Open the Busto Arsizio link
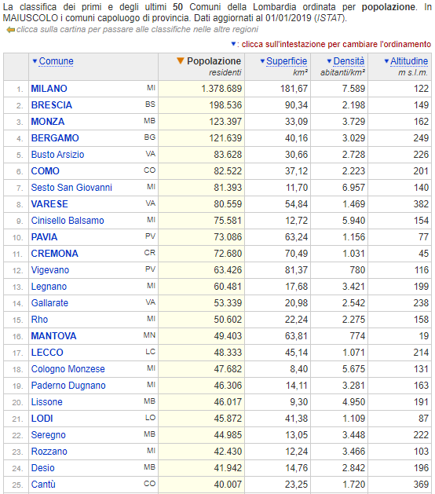435x494 pixels. pos(57,155)
